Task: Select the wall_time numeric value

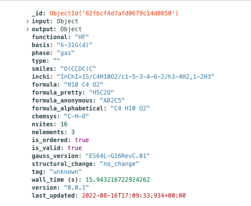Action: point(118,180)
